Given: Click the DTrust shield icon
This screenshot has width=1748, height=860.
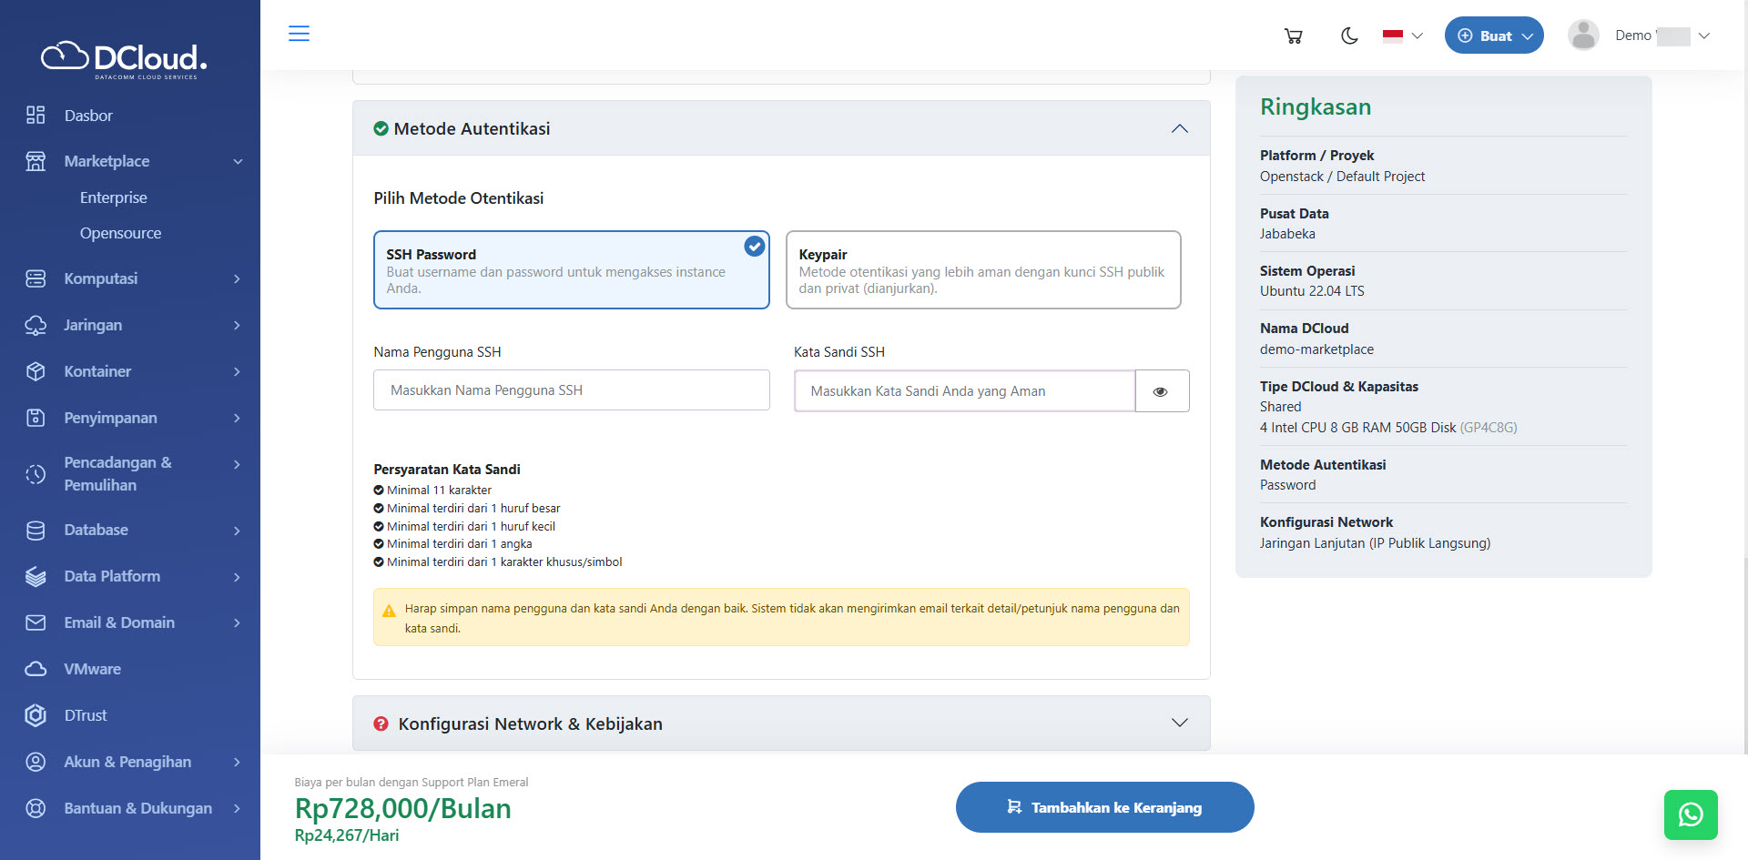Looking at the screenshot, I should click(36, 715).
